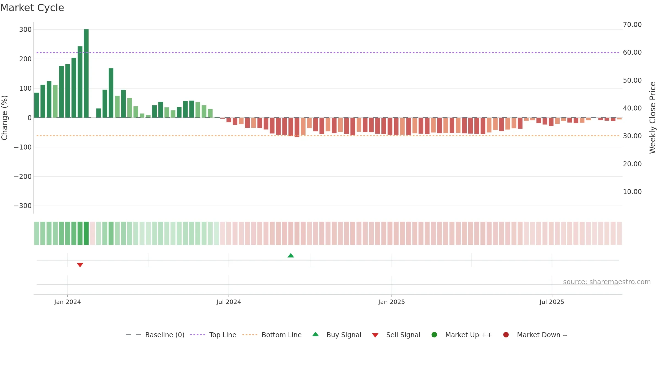Click the Jan 2025 axis label
660x371 pixels.
pyautogui.click(x=391, y=302)
